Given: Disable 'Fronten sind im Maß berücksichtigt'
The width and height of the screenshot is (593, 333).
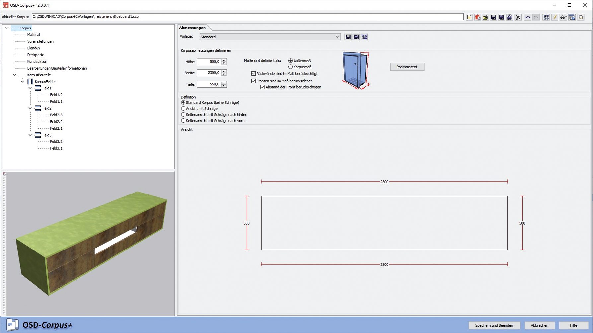Looking at the screenshot, I should pyautogui.click(x=253, y=81).
